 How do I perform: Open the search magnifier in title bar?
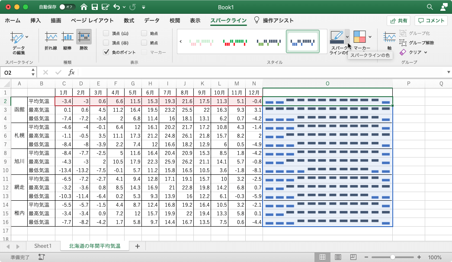point(430,7)
